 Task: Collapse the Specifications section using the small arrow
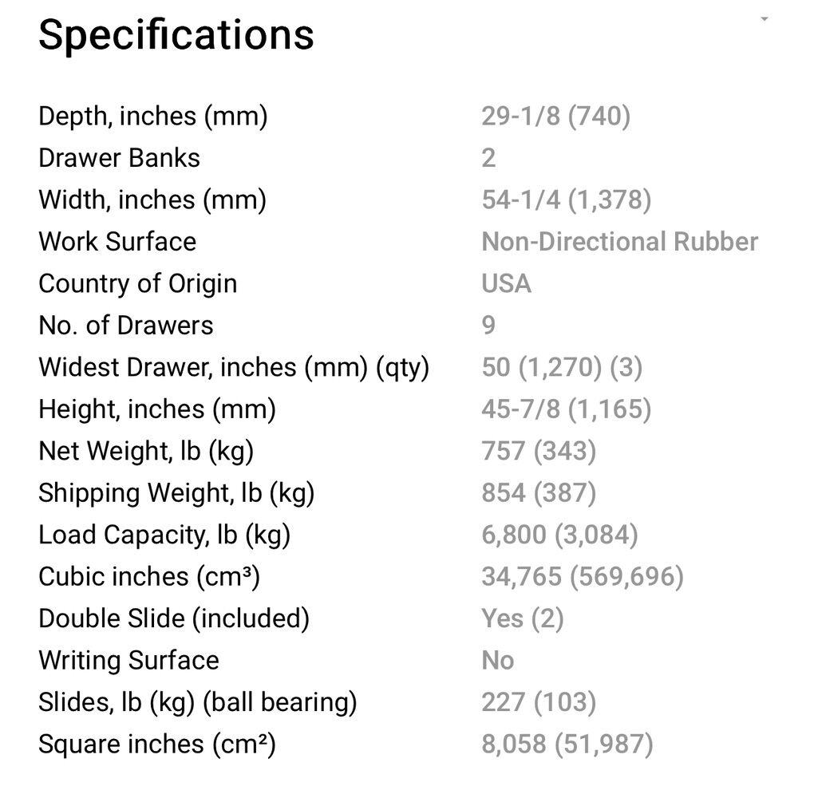(x=765, y=19)
